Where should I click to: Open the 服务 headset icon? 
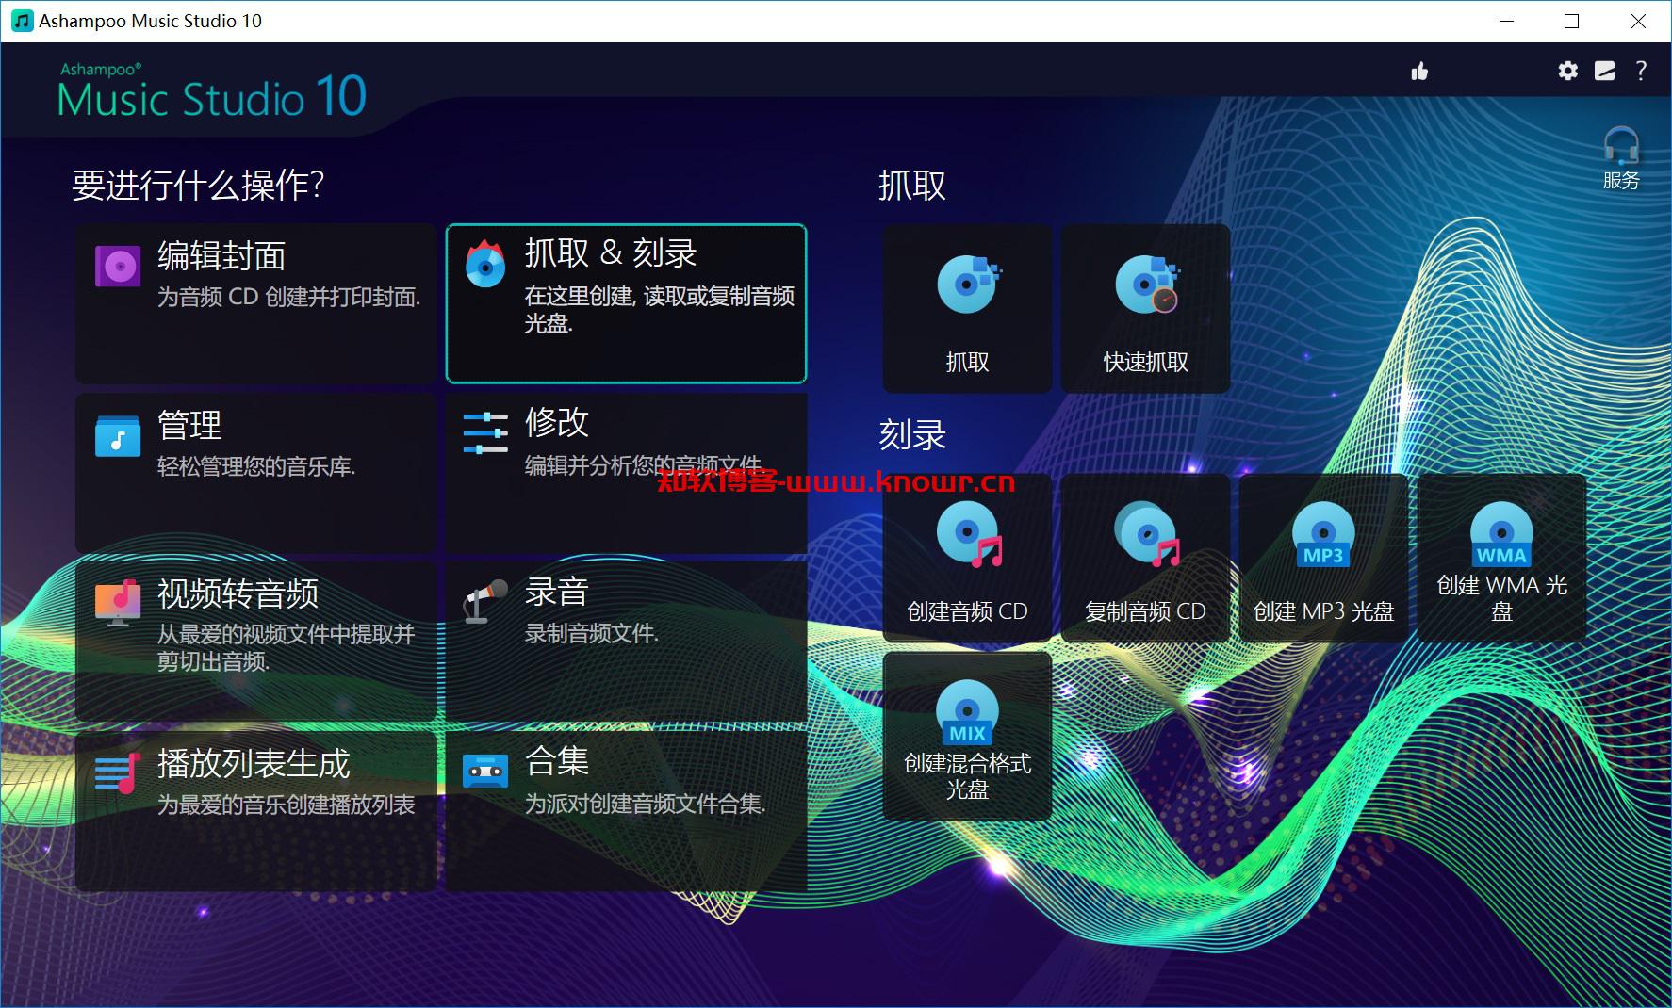(1621, 157)
